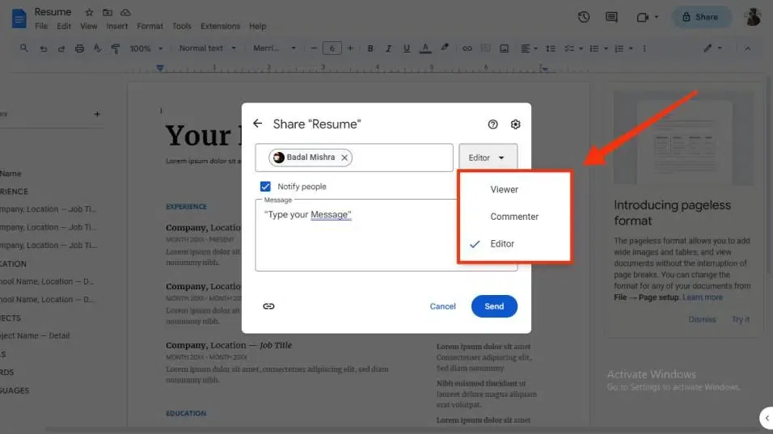Open the Tools menu
This screenshot has width=773, height=434.
181,26
